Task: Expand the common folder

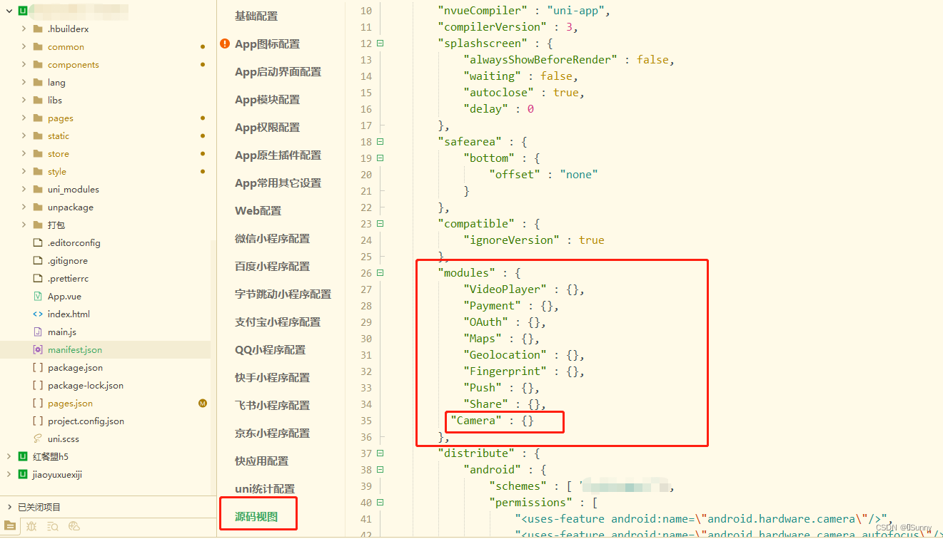Action: click(24, 46)
